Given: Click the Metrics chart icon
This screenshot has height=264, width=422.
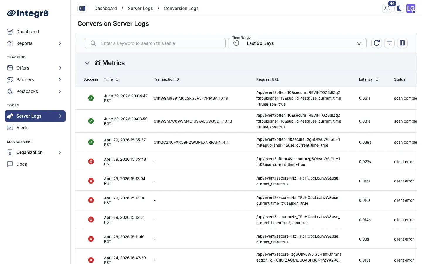Looking at the screenshot, I should (x=97, y=63).
